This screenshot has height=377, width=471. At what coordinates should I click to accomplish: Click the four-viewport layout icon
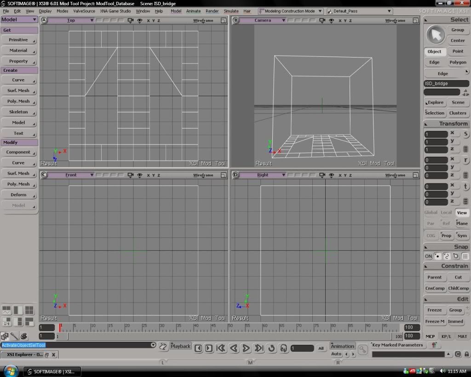(x=29, y=310)
